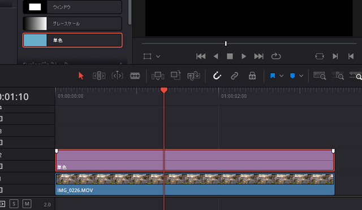Click the Replace Clip toolbar icon
This screenshot has width=362, height=210.
pyautogui.click(x=193, y=75)
